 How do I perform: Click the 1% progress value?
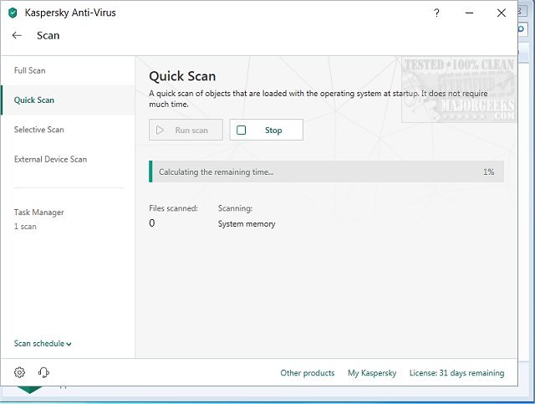point(488,171)
